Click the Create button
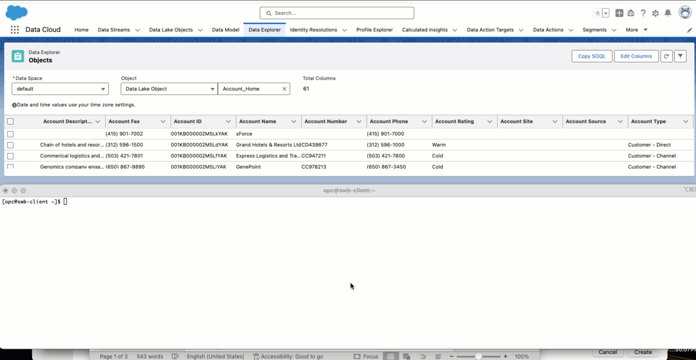Screen dimensions: 696x360 (643, 352)
